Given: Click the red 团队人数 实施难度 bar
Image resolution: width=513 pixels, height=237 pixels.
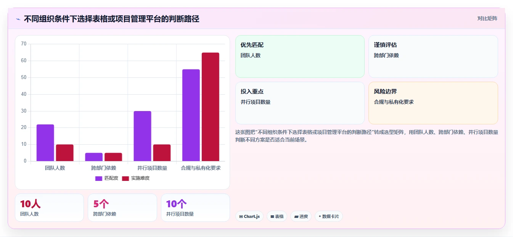Looking at the screenshot, I should pyautogui.click(x=64, y=153).
